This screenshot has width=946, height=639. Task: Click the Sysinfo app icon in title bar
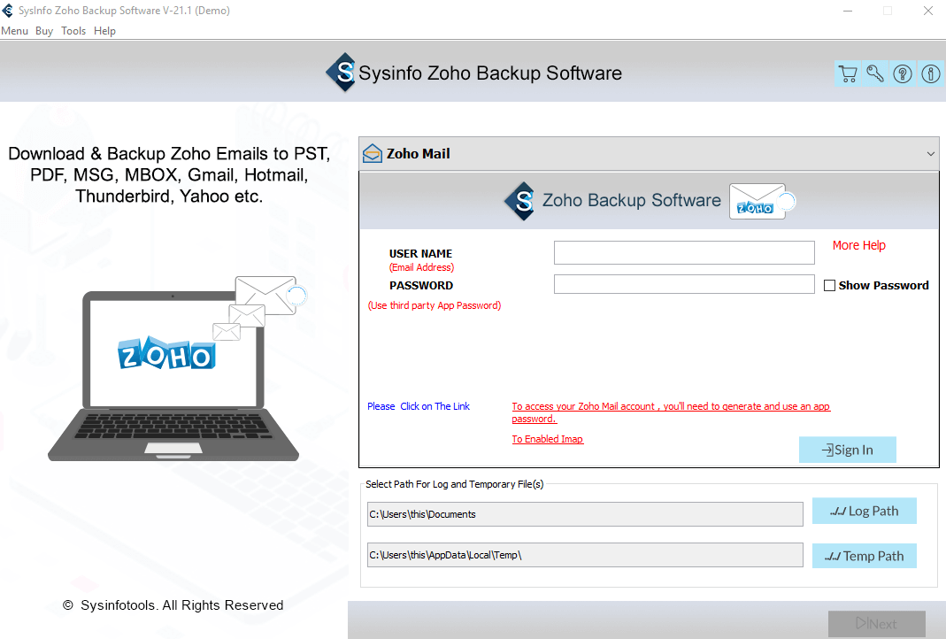click(9, 10)
